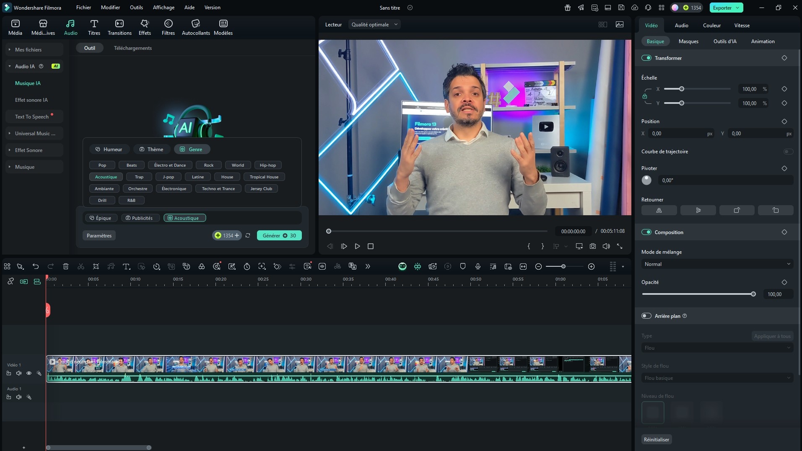Adjust the timeline zoom slider

pyautogui.click(x=564, y=266)
